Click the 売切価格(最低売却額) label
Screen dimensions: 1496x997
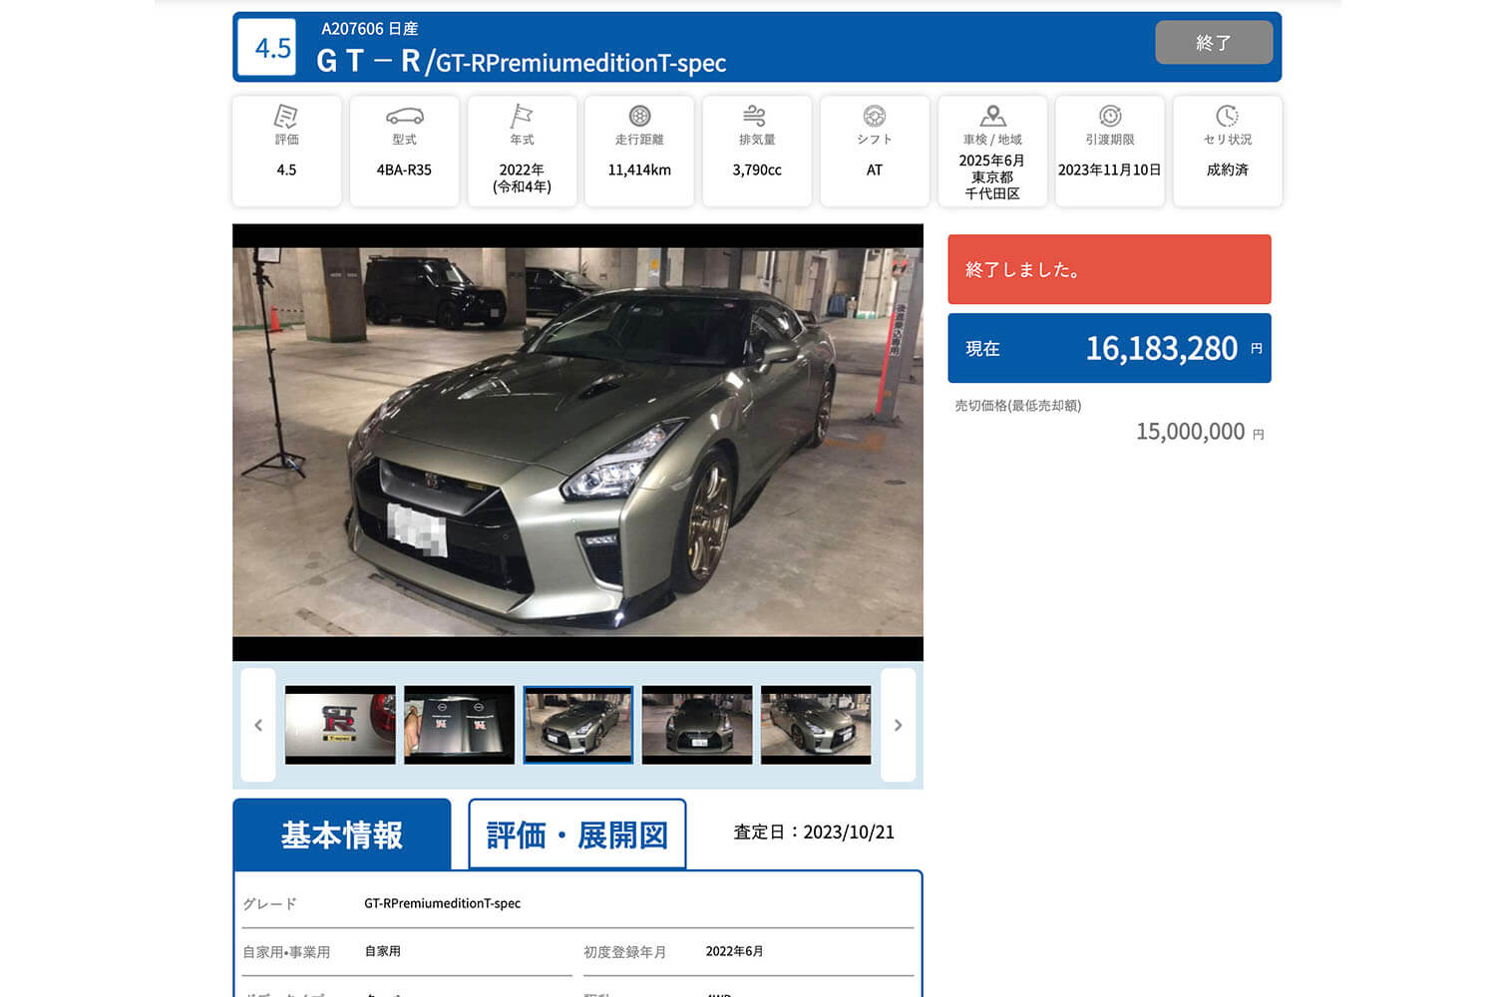[x=1018, y=406]
